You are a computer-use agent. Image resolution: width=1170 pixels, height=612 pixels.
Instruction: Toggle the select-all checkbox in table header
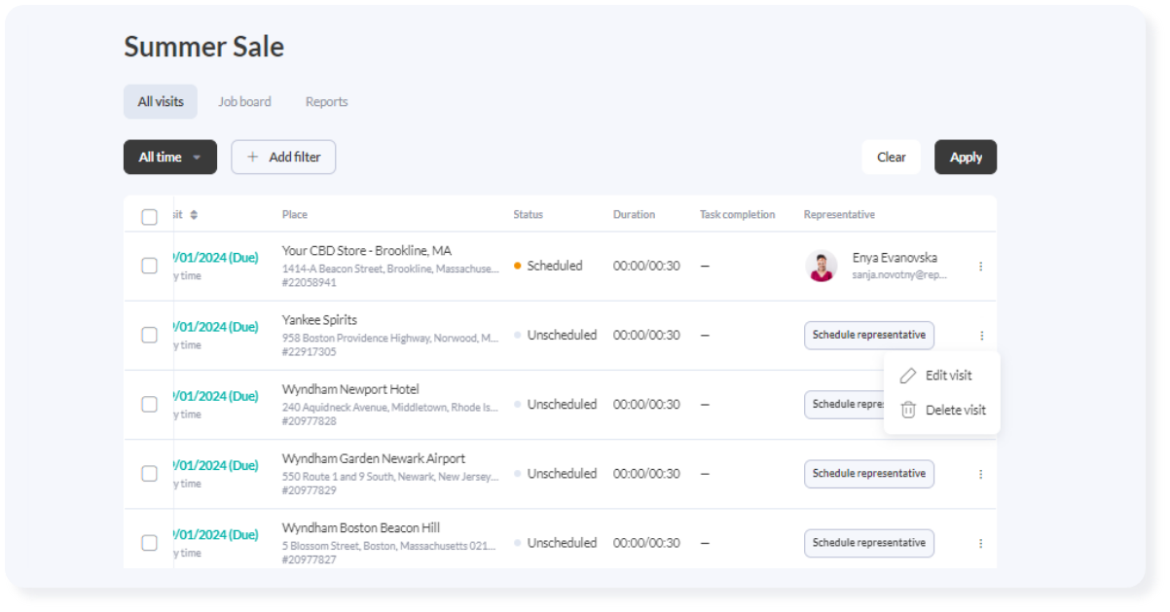click(149, 217)
